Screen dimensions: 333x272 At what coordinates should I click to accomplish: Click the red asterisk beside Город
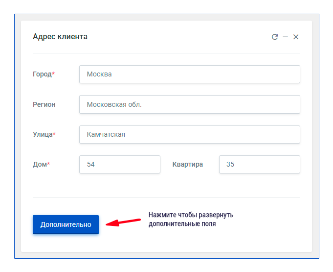click(53, 73)
